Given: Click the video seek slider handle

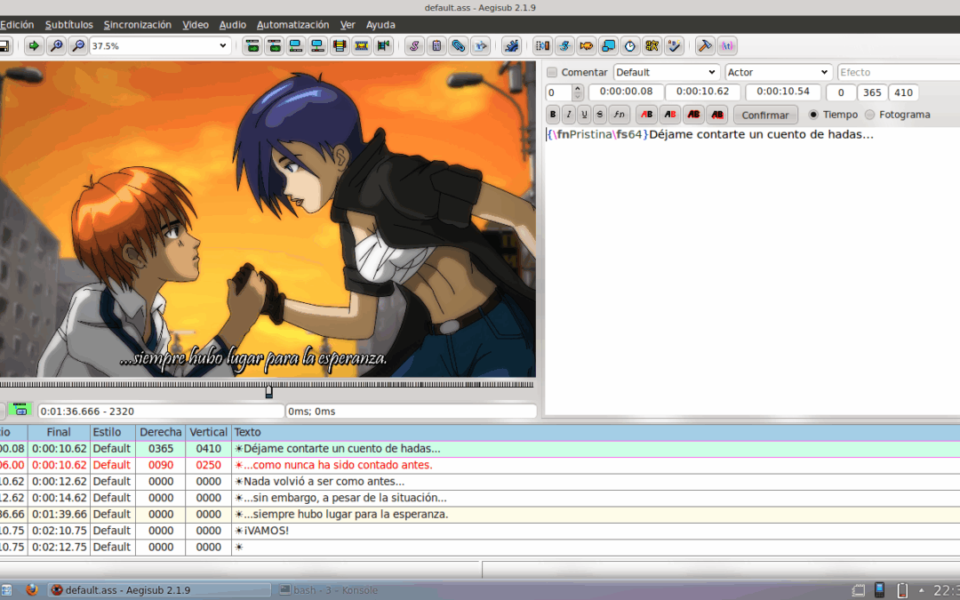Looking at the screenshot, I should pos(268,390).
